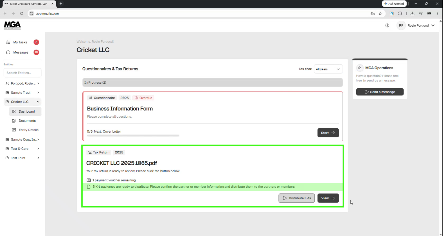Click the K-1 packages ready banner
Viewport: 443px width, 236px height.
tap(213, 187)
